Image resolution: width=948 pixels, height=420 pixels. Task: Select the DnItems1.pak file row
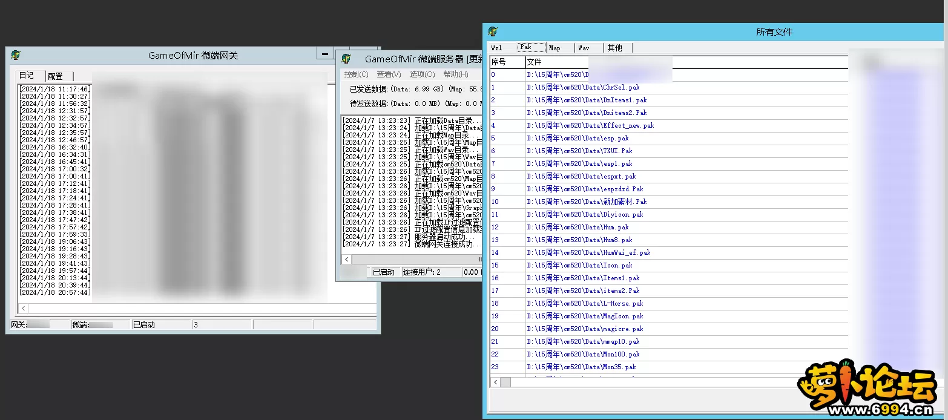(669, 100)
